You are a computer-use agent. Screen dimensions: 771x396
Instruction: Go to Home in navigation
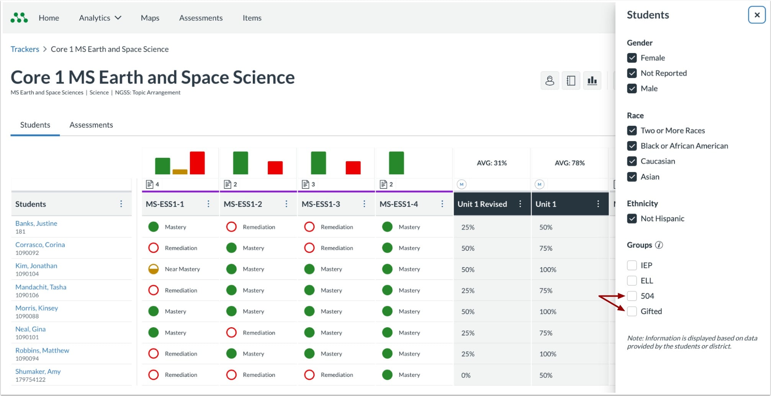(49, 18)
